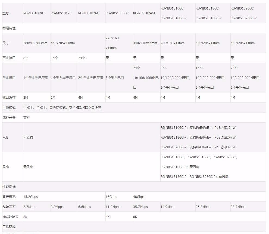The height and width of the screenshot is (234, 269).
Task: Click the "PoE功率124W" line
Action: coord(198,127)
